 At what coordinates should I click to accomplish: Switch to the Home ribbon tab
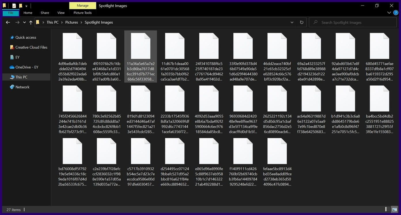click(x=28, y=13)
